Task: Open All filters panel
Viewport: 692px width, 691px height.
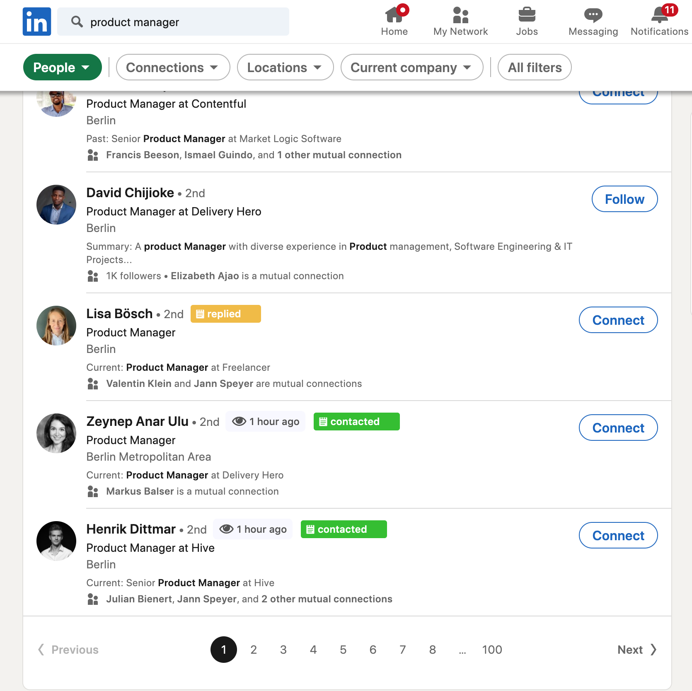Action: click(535, 67)
